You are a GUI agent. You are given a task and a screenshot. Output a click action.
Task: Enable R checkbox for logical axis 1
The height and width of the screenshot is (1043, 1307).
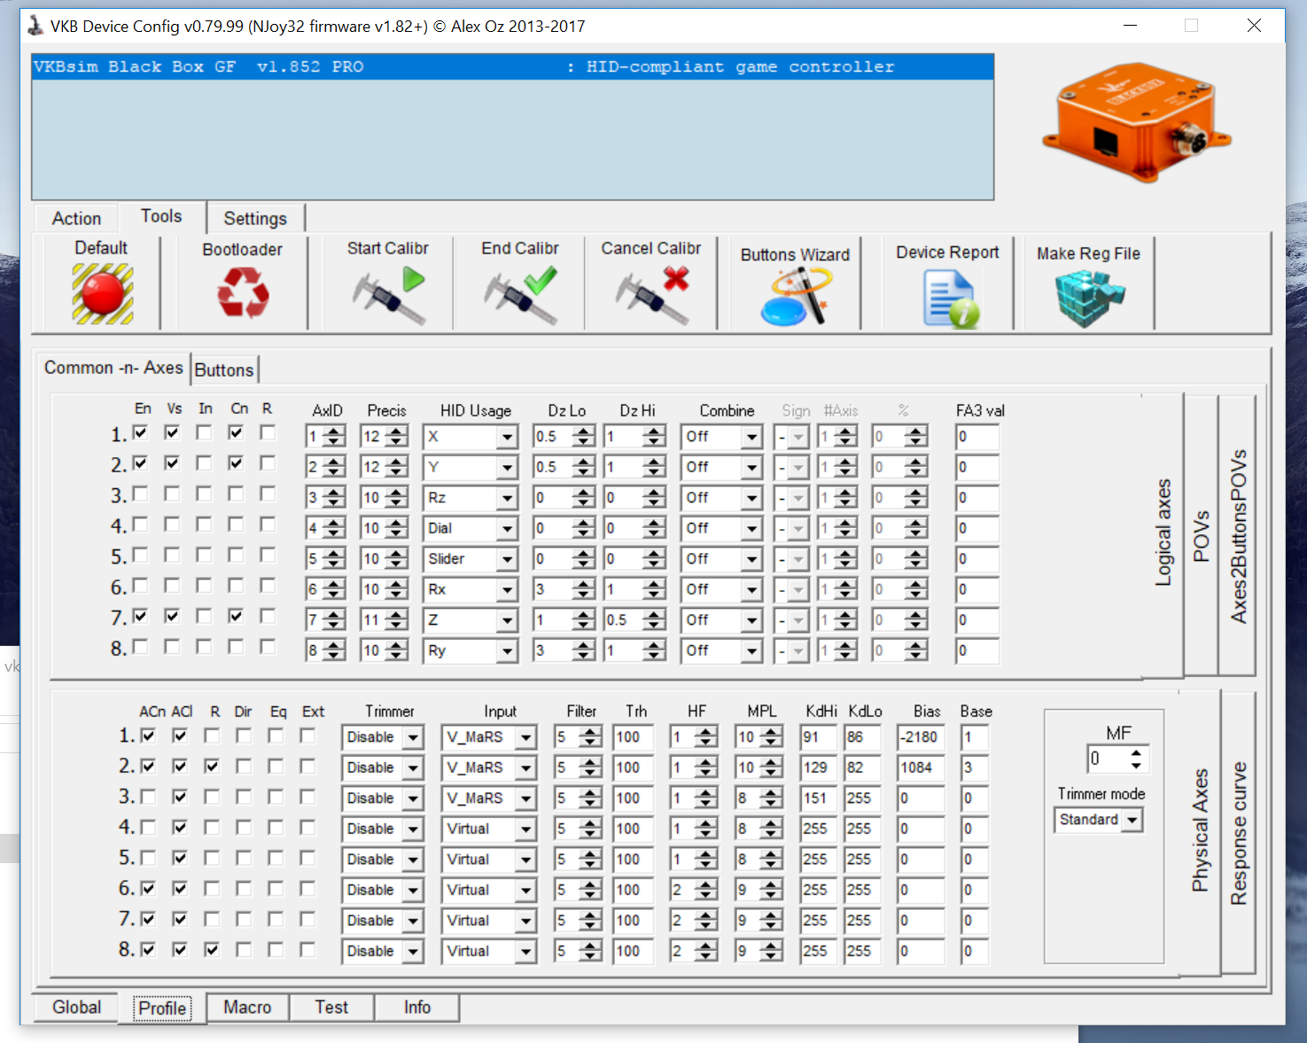tap(268, 432)
